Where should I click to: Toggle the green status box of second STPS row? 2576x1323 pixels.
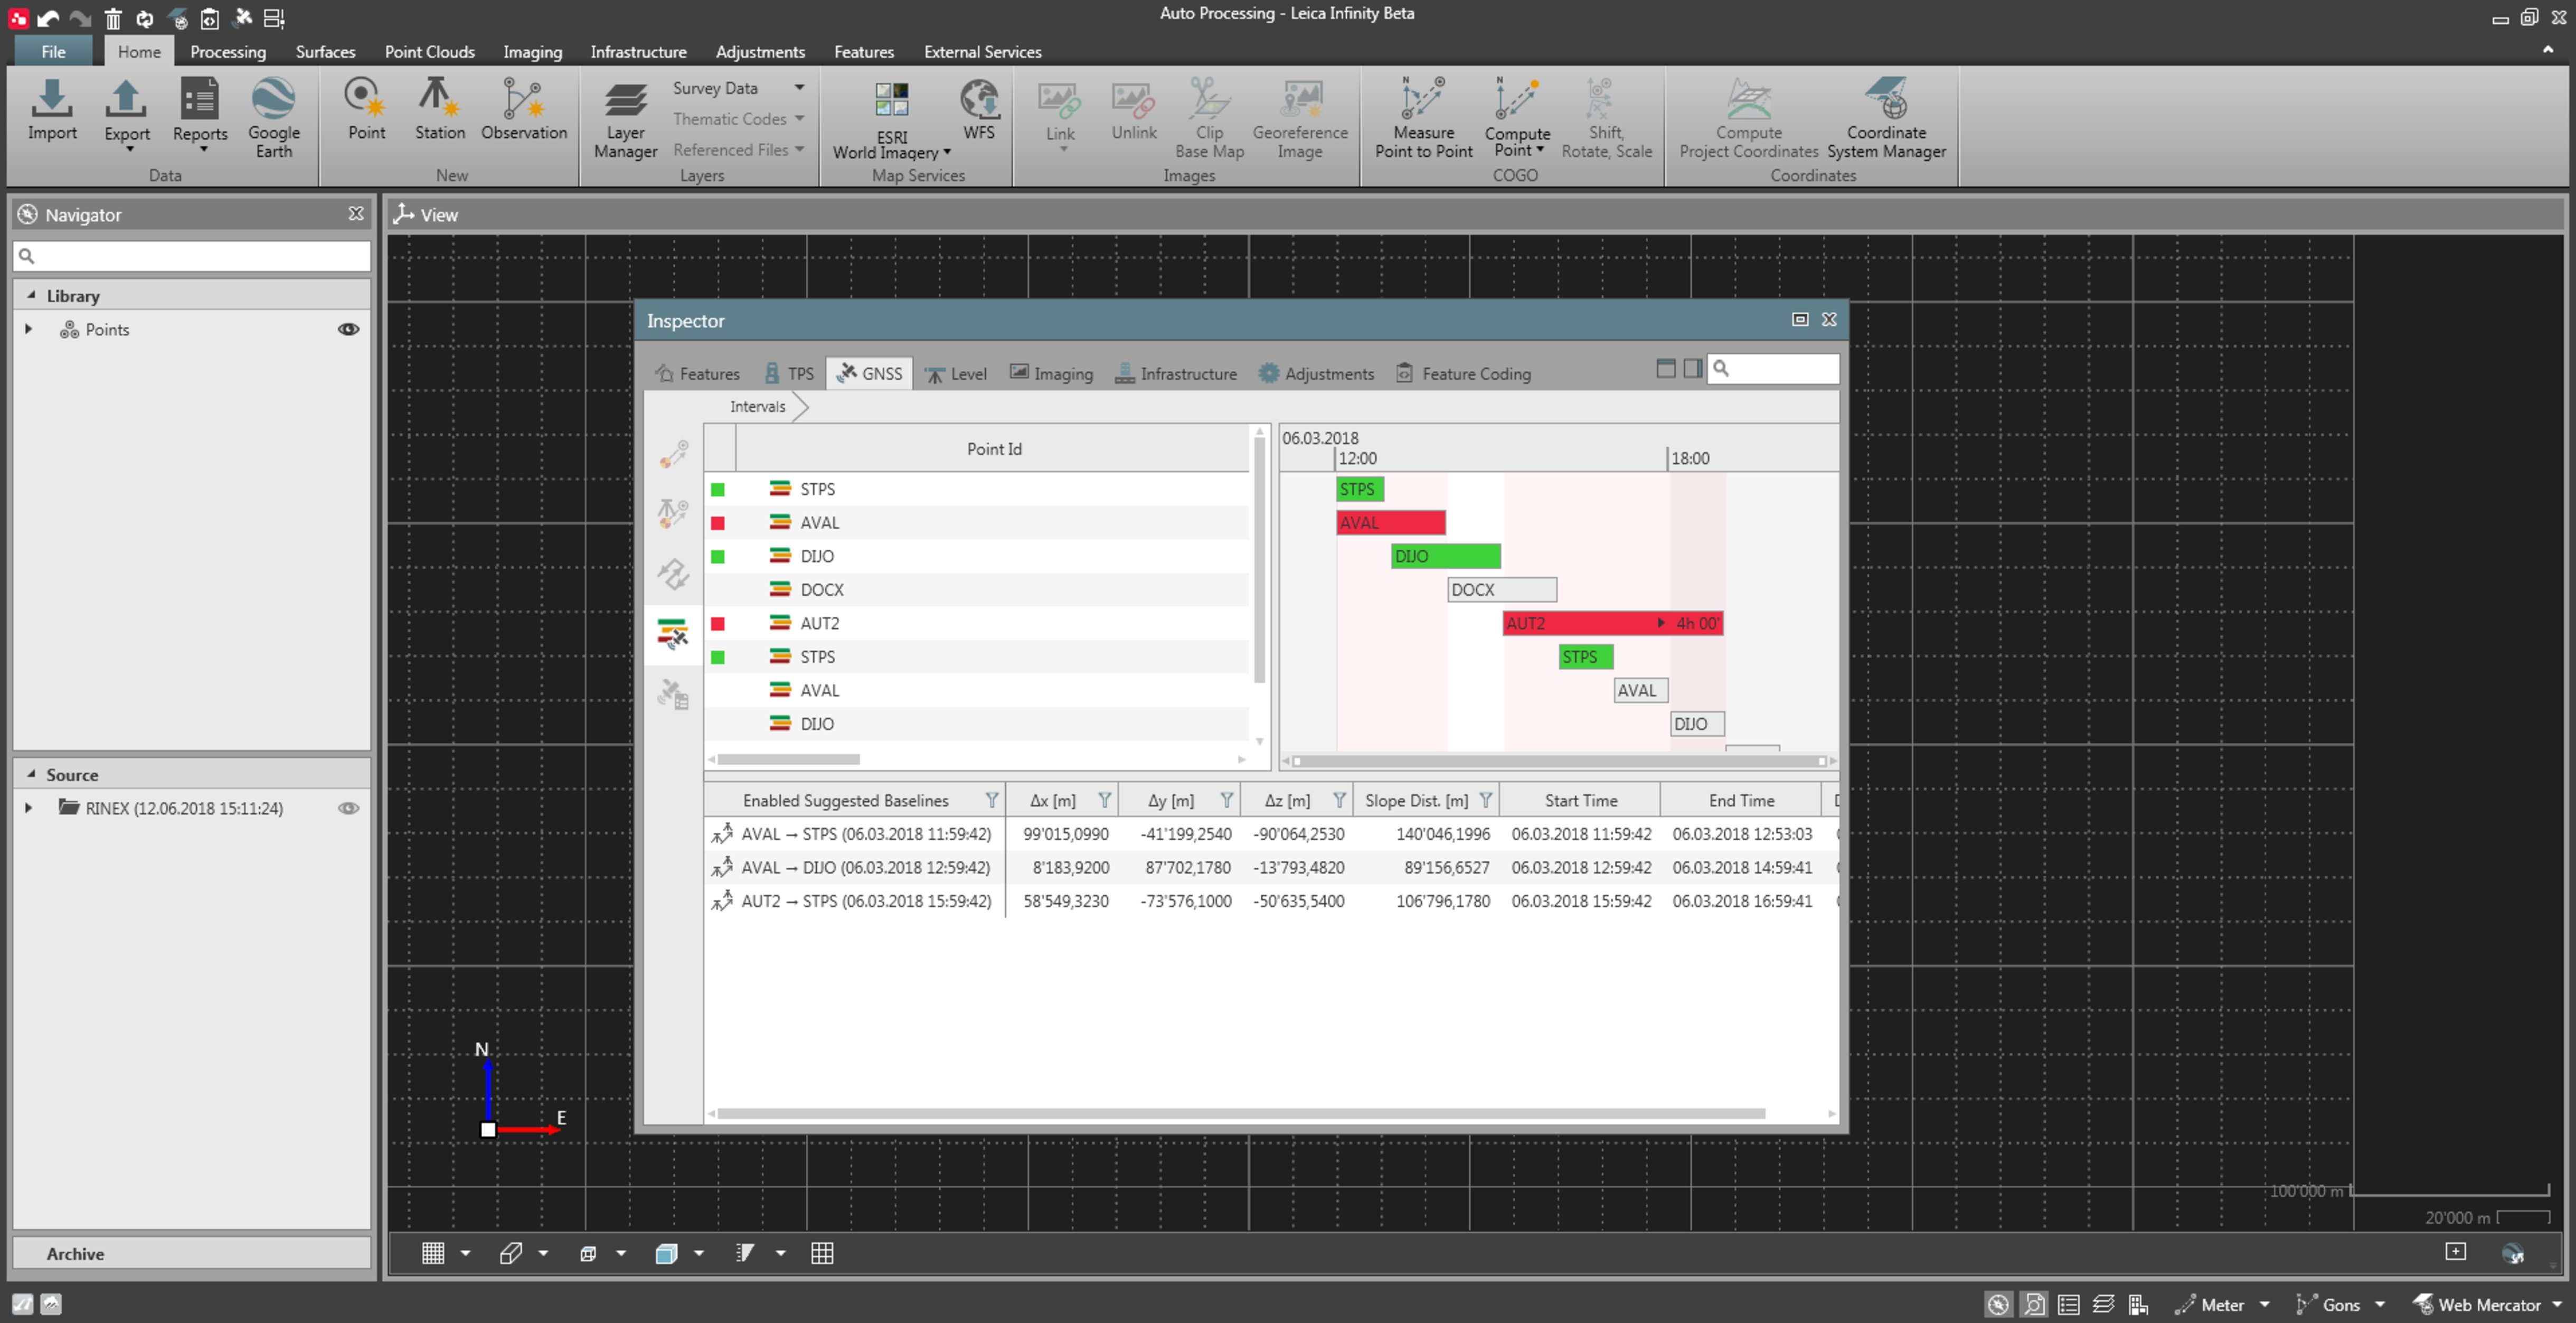coord(718,657)
